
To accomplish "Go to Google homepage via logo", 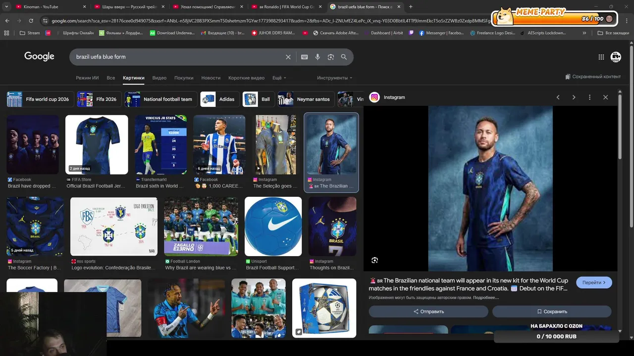I will [39, 56].
